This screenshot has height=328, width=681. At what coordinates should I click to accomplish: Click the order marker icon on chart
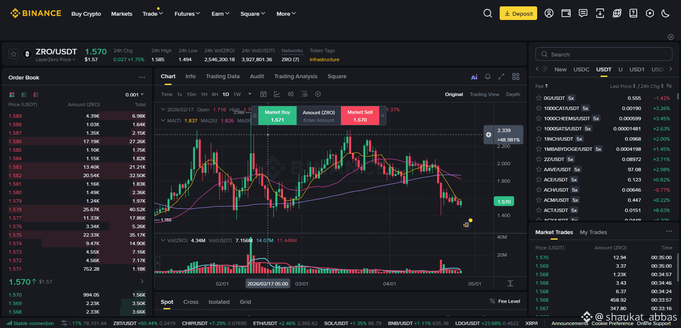466,224
